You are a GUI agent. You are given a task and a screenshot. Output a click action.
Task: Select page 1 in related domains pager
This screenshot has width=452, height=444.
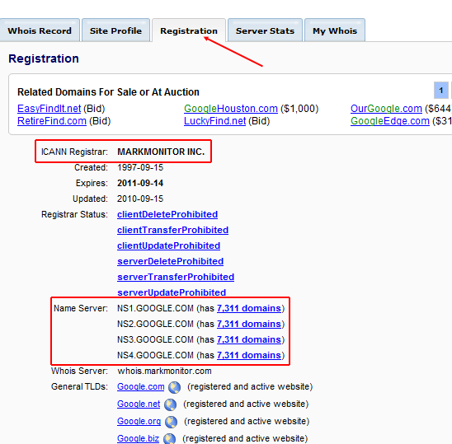(441, 90)
